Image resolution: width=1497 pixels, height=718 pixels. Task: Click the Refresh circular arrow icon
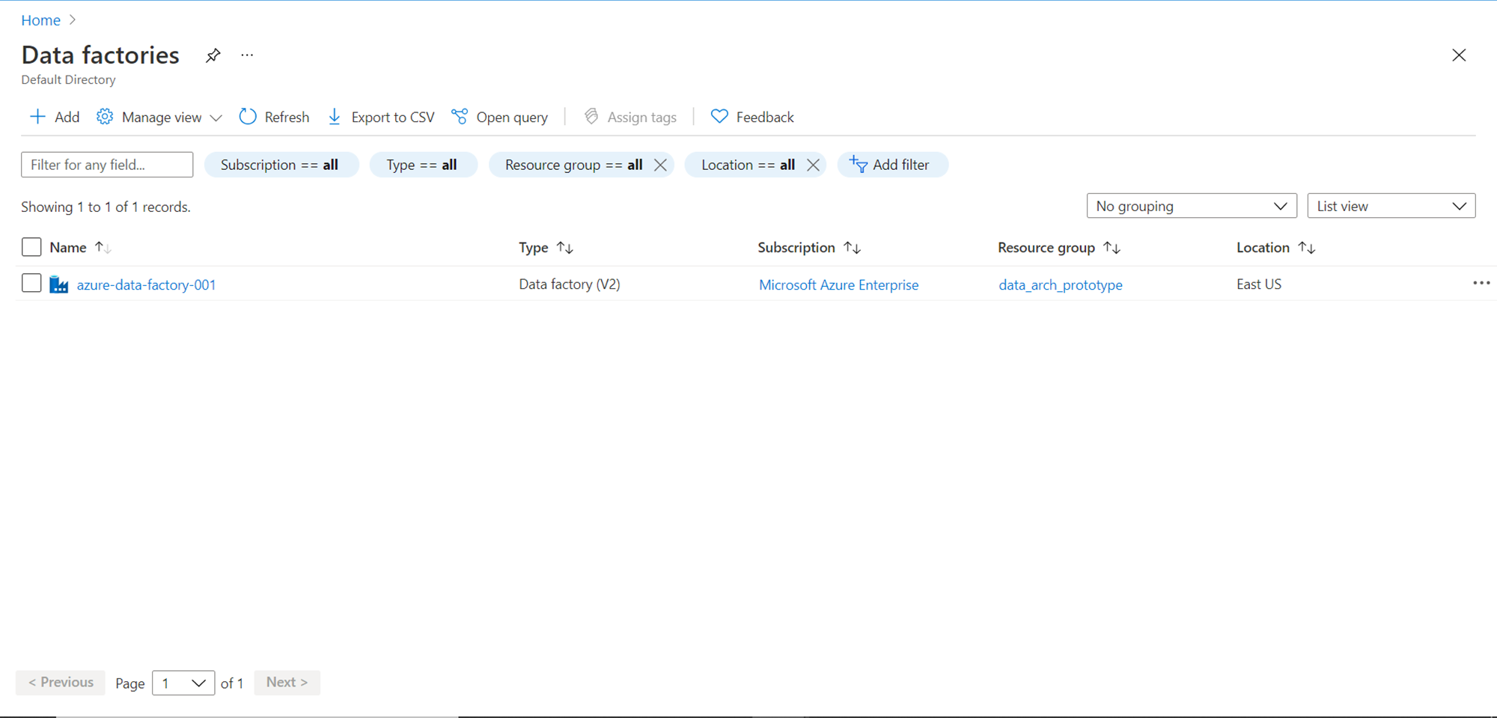point(248,117)
